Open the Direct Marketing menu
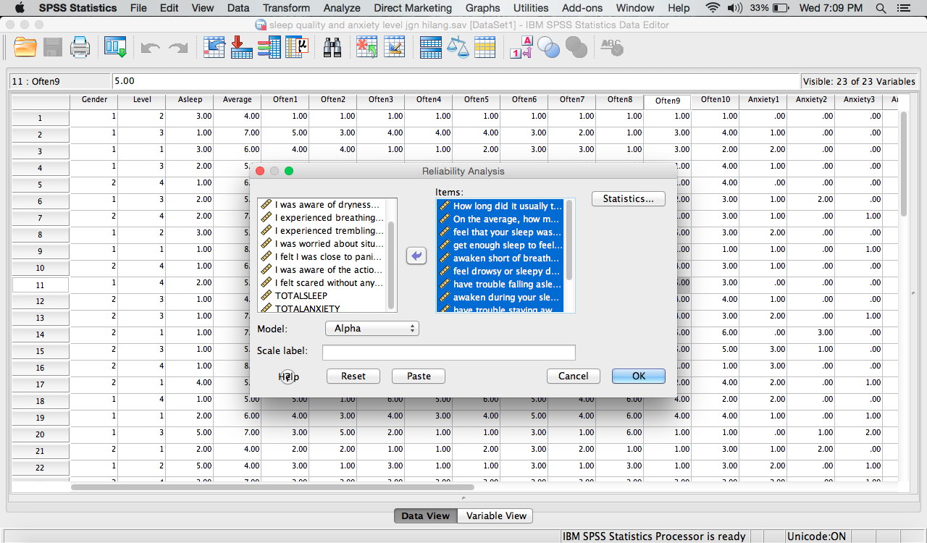The image size is (927, 543). pos(413,8)
